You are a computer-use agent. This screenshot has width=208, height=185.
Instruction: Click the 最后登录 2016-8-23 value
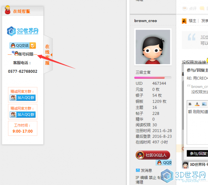point(162,136)
